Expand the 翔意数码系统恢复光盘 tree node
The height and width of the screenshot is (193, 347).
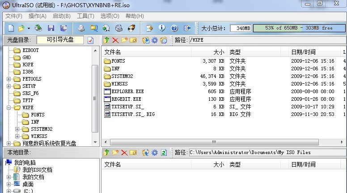click(8, 143)
